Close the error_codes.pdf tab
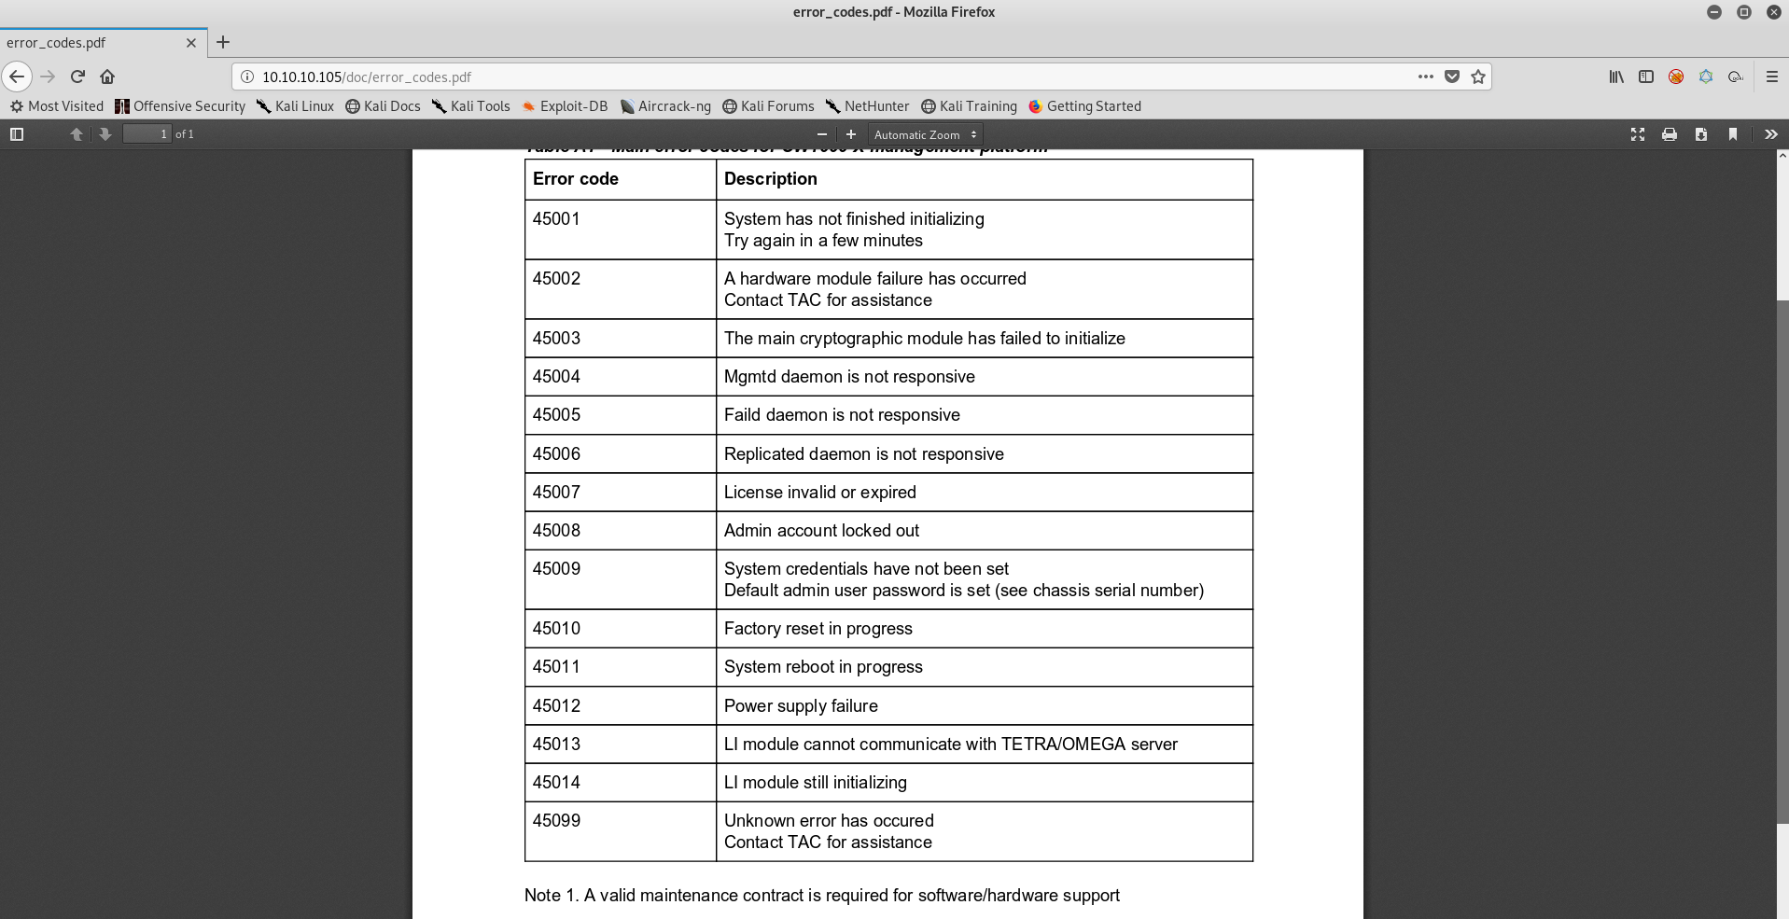The image size is (1789, 919). 191,43
